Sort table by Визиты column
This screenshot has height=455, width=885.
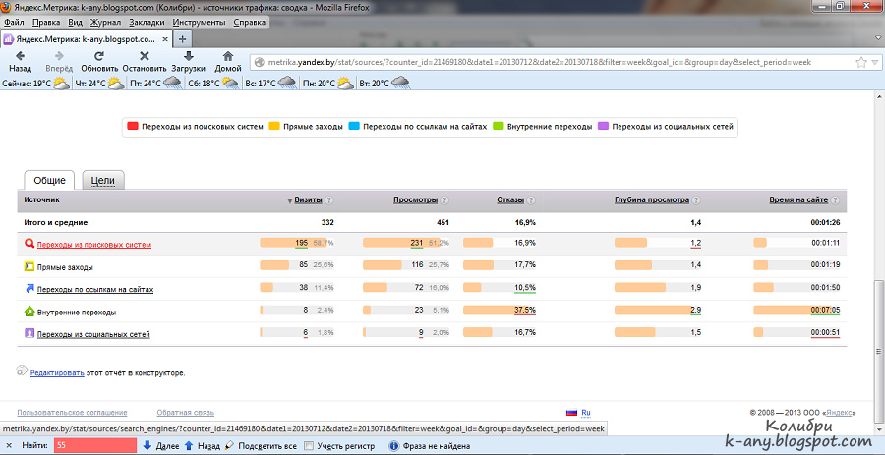(x=308, y=200)
